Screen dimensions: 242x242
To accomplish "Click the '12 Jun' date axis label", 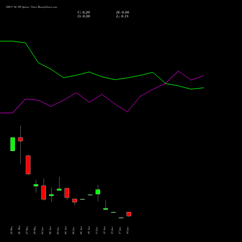I will pyautogui.click(x=105, y=230).
